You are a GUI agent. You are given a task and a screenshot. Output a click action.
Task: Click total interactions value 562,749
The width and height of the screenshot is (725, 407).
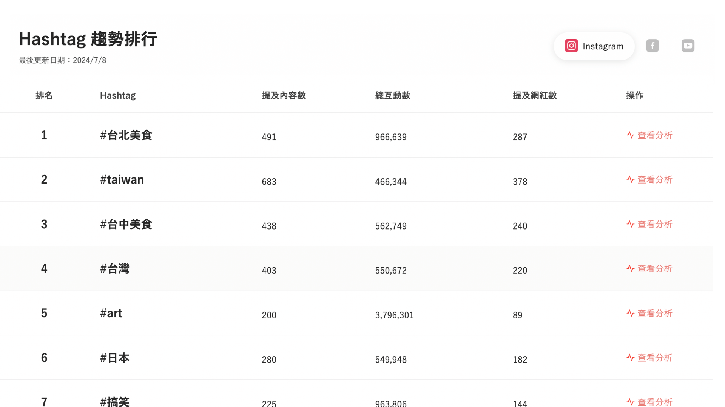point(391,226)
